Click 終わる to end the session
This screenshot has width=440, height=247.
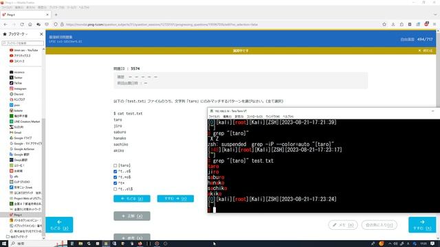pyautogui.click(x=426, y=51)
